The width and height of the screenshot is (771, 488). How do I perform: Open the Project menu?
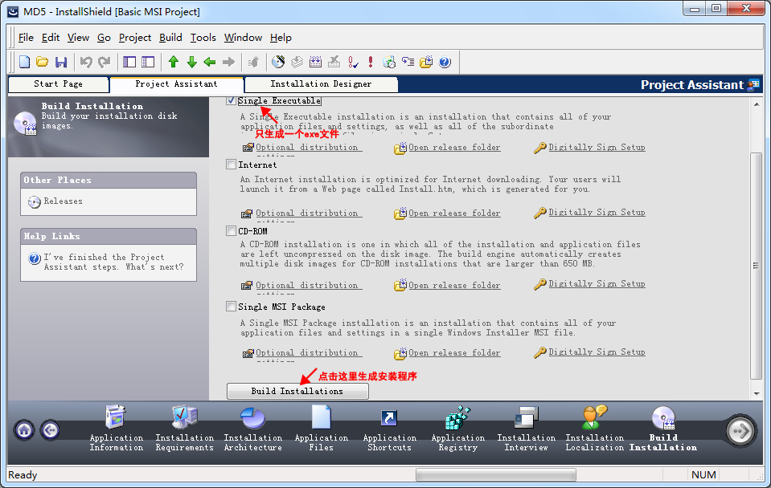[x=135, y=37]
